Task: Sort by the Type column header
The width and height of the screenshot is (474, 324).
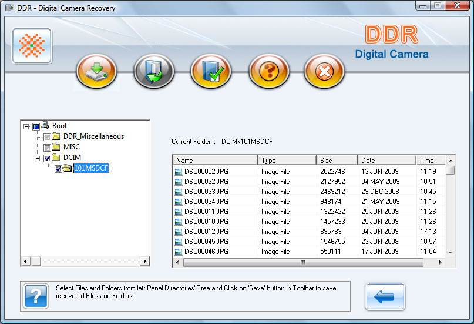Action: tap(287, 161)
